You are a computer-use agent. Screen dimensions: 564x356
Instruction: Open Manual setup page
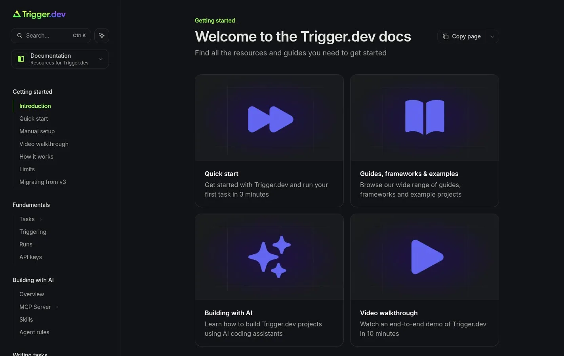pos(37,131)
